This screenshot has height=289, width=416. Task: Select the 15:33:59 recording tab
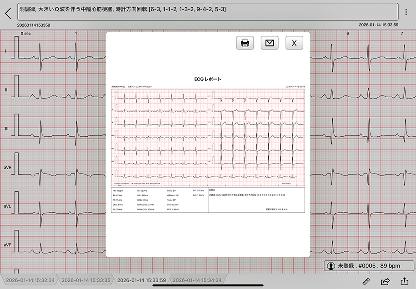(x=141, y=280)
